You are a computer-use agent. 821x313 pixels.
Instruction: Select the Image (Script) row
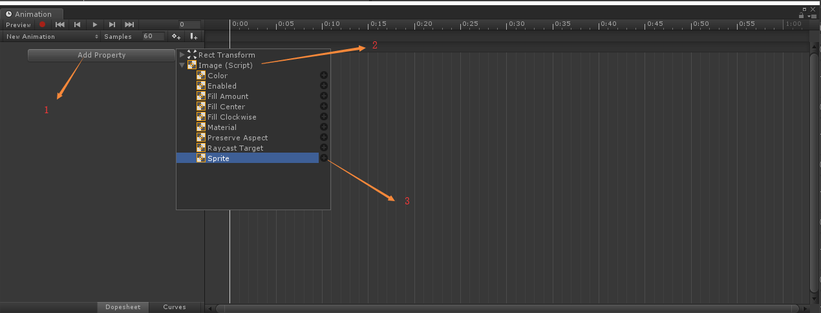pyautogui.click(x=253, y=65)
